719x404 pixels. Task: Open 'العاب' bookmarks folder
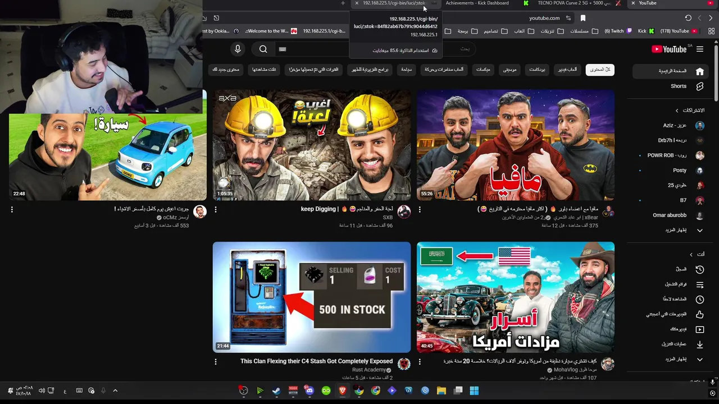pos(524,31)
